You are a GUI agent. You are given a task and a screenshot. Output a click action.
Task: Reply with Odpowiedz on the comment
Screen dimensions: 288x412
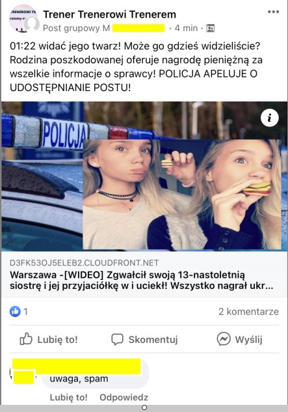(x=124, y=397)
